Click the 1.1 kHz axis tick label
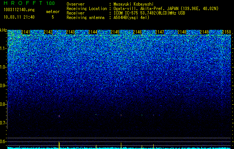234x149 pixels. point(3,48)
